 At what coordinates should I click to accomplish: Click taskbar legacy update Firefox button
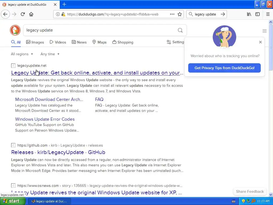click(49, 201)
